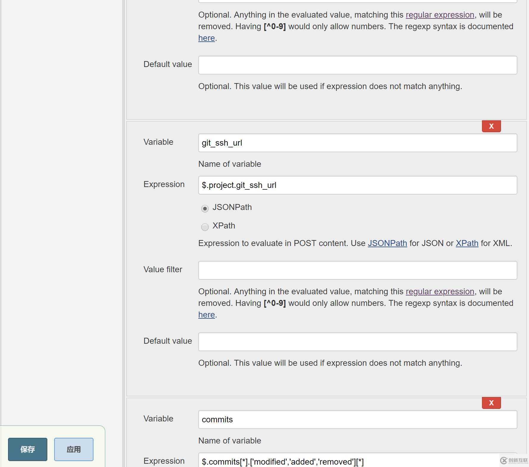Click the Variable field containing git_ssh_url
529x467 pixels.
pos(357,143)
